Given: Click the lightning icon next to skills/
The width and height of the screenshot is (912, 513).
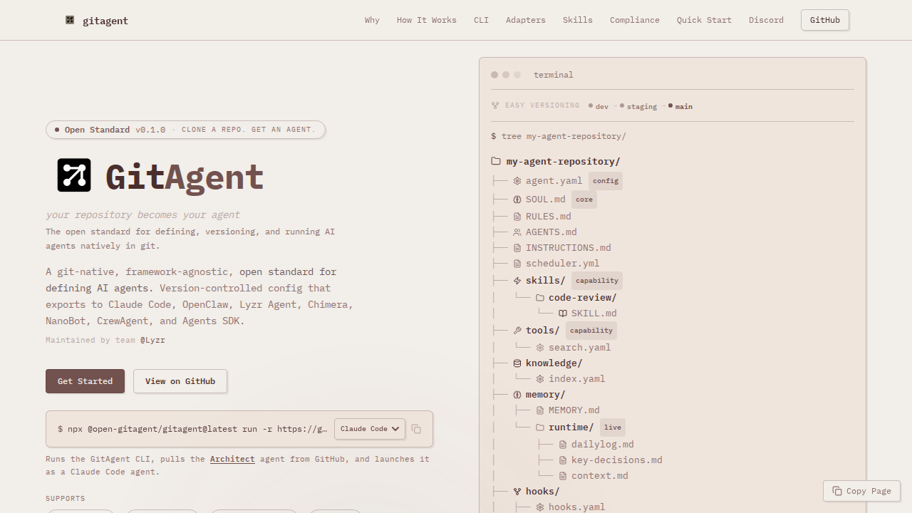Looking at the screenshot, I should pos(517,280).
